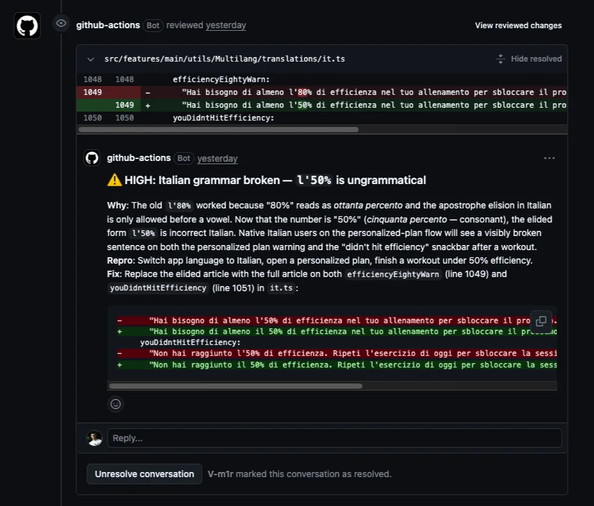The image size is (594, 506).
Task: Open View reviewed changes
Action: (518, 26)
